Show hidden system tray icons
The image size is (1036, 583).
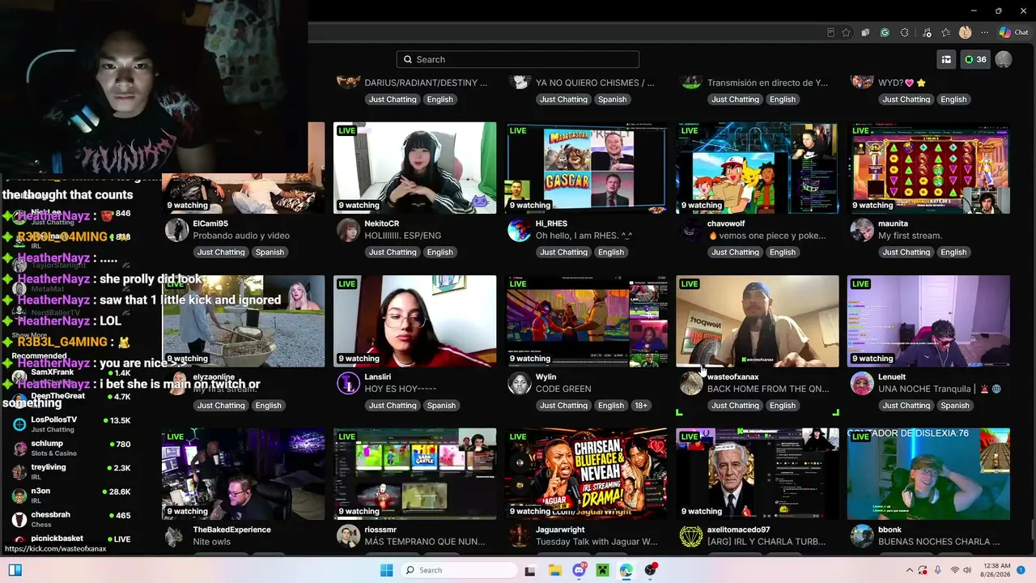909,570
